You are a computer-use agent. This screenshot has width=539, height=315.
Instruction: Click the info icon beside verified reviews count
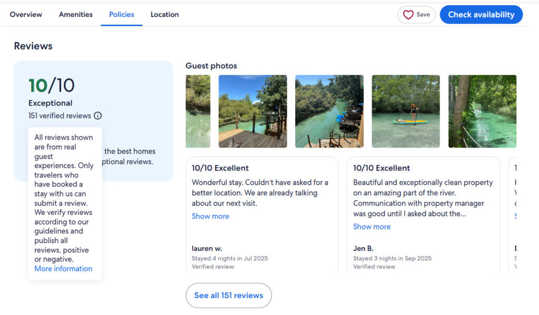click(x=98, y=115)
